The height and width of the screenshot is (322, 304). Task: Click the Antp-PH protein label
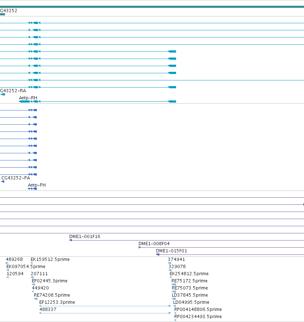coord(37,185)
